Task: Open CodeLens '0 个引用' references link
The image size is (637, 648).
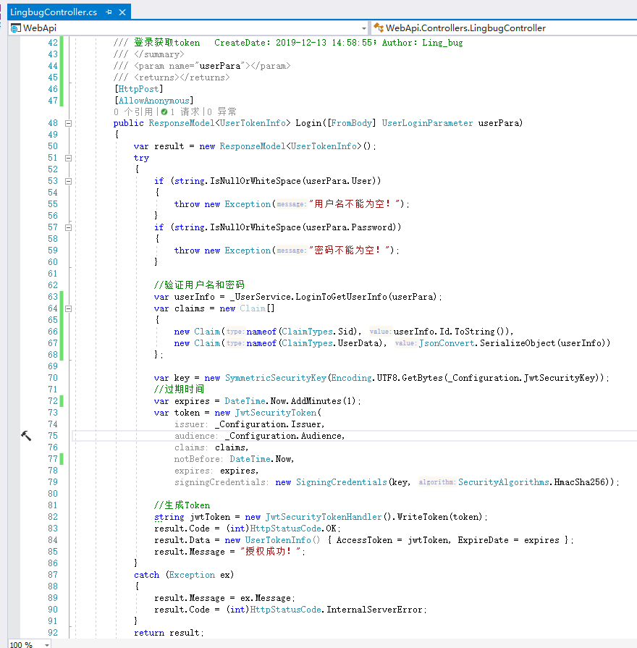Action: (x=133, y=111)
